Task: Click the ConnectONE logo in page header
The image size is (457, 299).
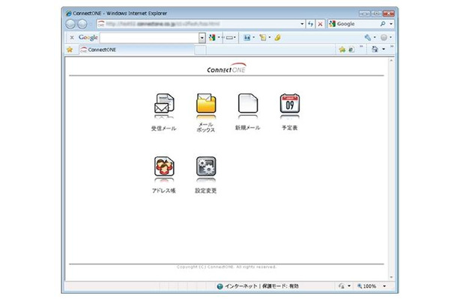Action: coord(226,68)
